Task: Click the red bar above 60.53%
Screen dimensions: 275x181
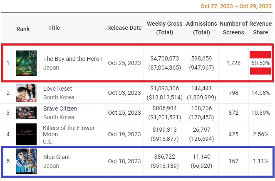Action: coord(260,55)
